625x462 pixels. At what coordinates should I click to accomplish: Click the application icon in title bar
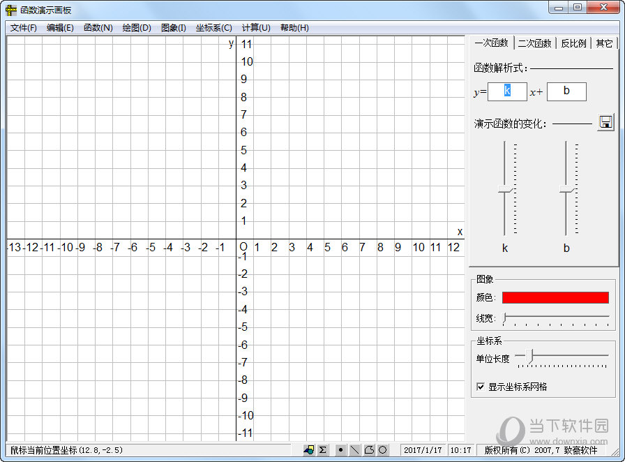pyautogui.click(x=11, y=10)
